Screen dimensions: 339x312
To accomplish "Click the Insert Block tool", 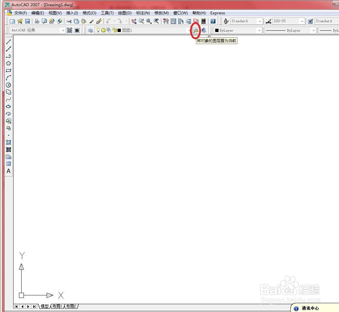I will [8, 121].
